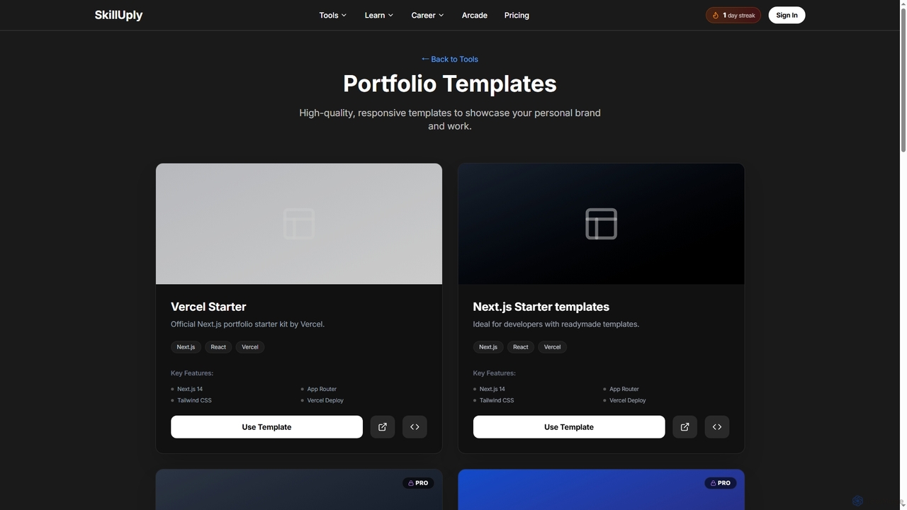The height and width of the screenshot is (510, 907).
Task: Select the React tag on Next.js Starter templates
Action: (x=521, y=347)
